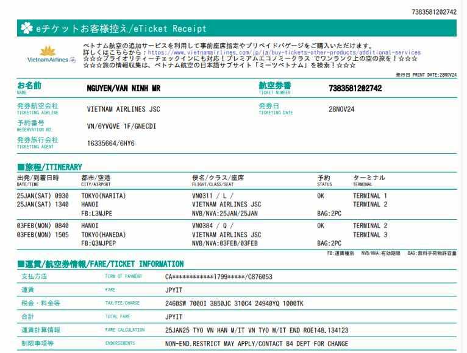Select passenger name NGUYEN/VAN NINH MR
The width and height of the screenshot is (467, 353).
(124, 89)
